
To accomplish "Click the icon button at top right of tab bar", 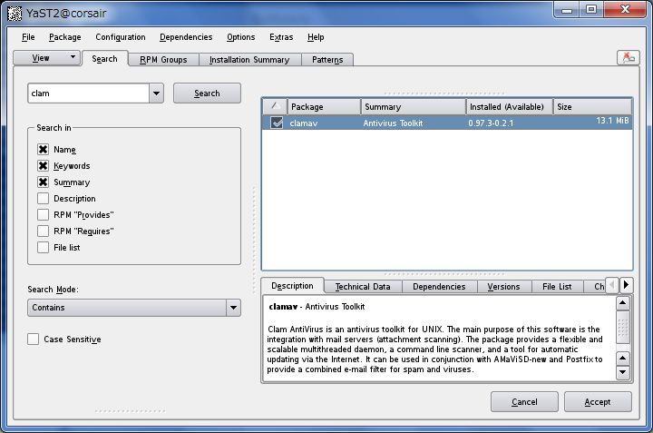I will point(628,57).
